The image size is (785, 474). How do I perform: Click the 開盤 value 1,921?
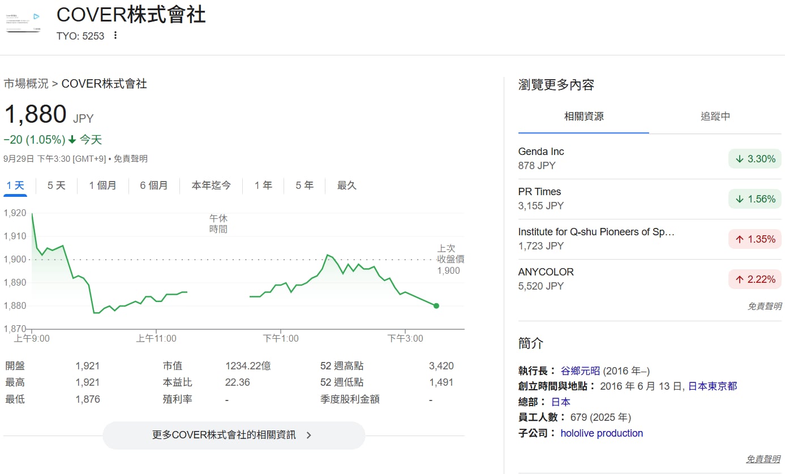[88, 366]
